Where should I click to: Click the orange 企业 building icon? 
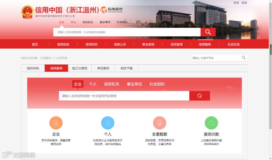click(x=56, y=123)
